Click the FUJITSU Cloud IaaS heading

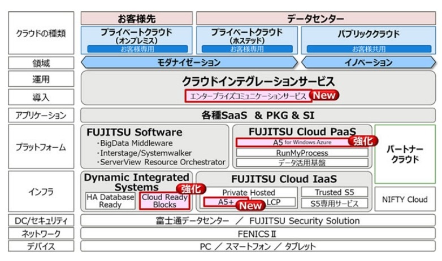tap(284, 179)
